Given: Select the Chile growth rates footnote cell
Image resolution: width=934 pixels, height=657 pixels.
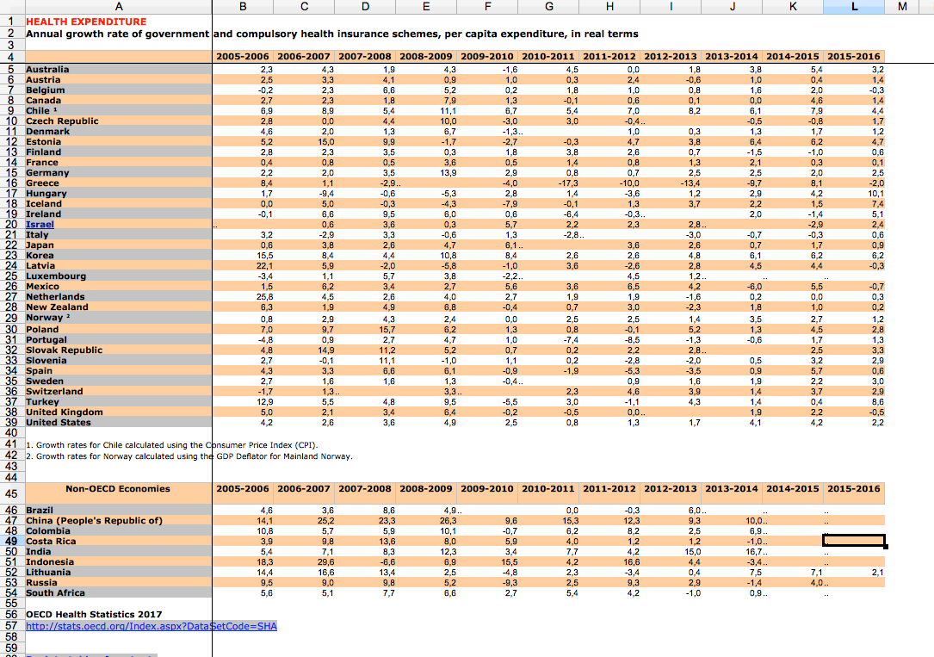Looking at the screenshot, I should pos(172,445).
